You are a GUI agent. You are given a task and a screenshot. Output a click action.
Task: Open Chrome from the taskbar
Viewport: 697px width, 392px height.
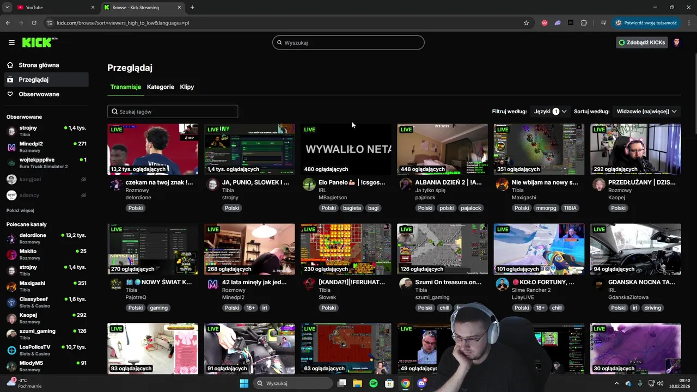pyautogui.click(x=406, y=383)
